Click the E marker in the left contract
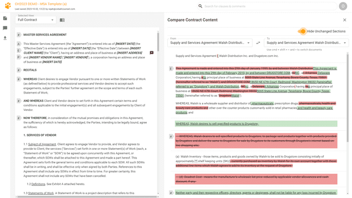 click(19, 50)
